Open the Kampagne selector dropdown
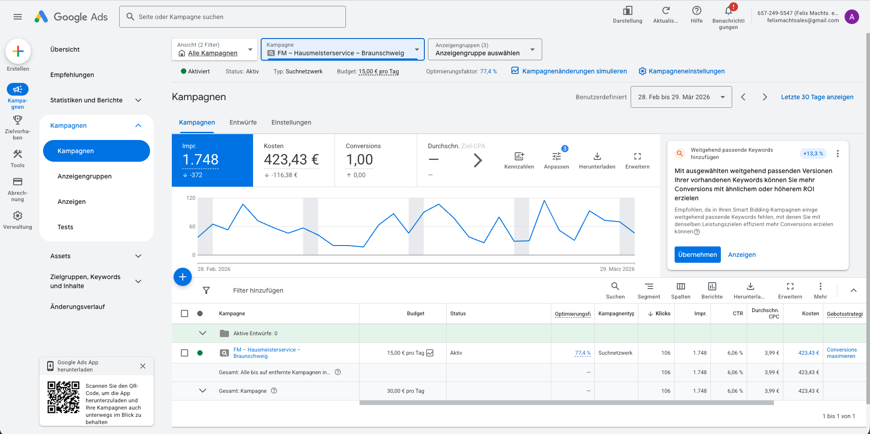 pos(343,49)
